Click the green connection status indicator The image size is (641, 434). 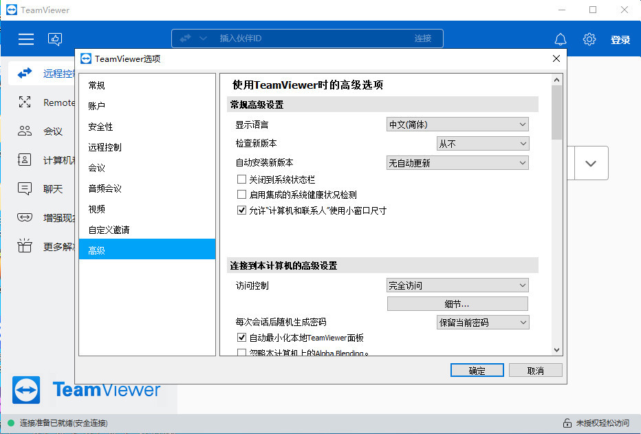tap(11, 423)
